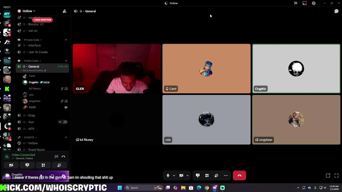Mute mic in the user panel

tap(41, 176)
